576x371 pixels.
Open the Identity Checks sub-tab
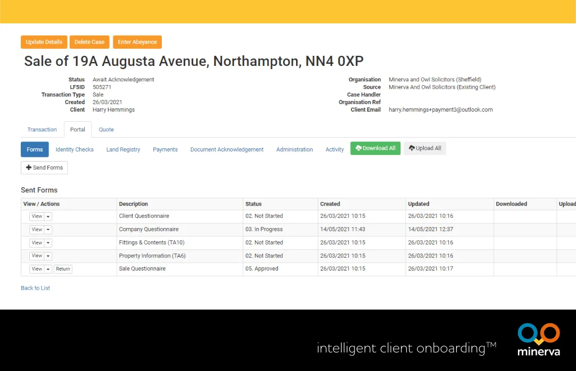tap(75, 149)
